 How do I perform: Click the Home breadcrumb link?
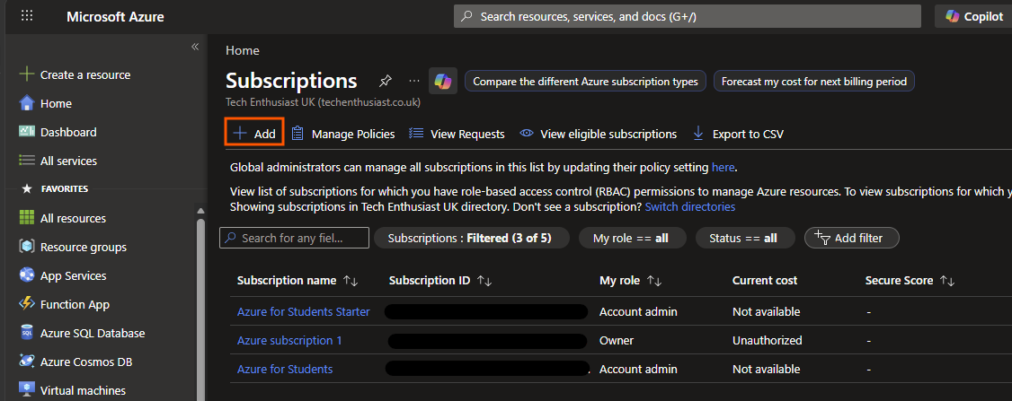(x=242, y=50)
